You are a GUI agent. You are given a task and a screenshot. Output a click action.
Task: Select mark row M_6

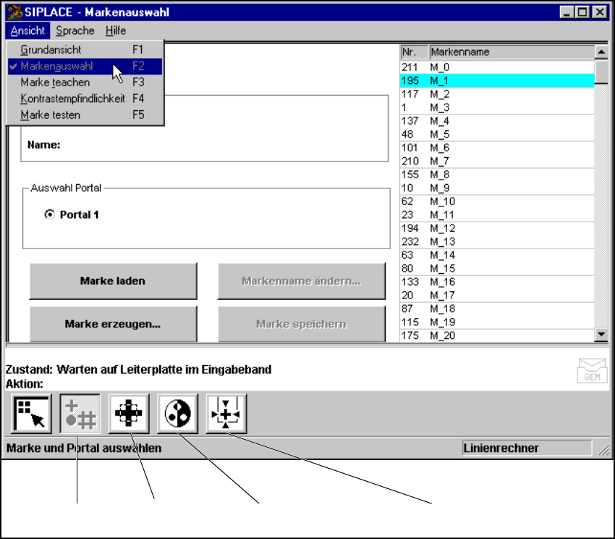click(x=497, y=148)
